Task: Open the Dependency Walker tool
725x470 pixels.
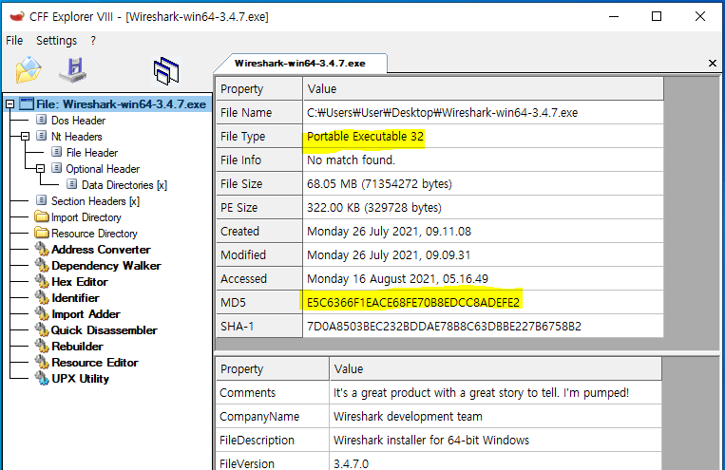Action: pos(105,266)
